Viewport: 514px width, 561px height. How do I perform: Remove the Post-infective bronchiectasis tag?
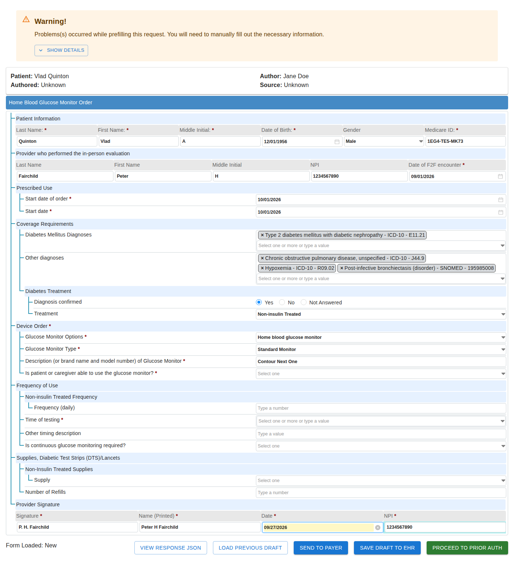coord(341,268)
